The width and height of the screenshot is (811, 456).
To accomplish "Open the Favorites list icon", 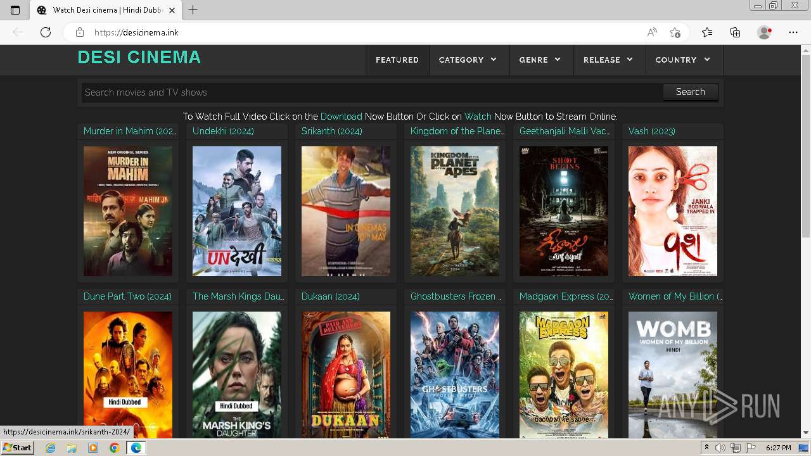I will click(x=707, y=32).
